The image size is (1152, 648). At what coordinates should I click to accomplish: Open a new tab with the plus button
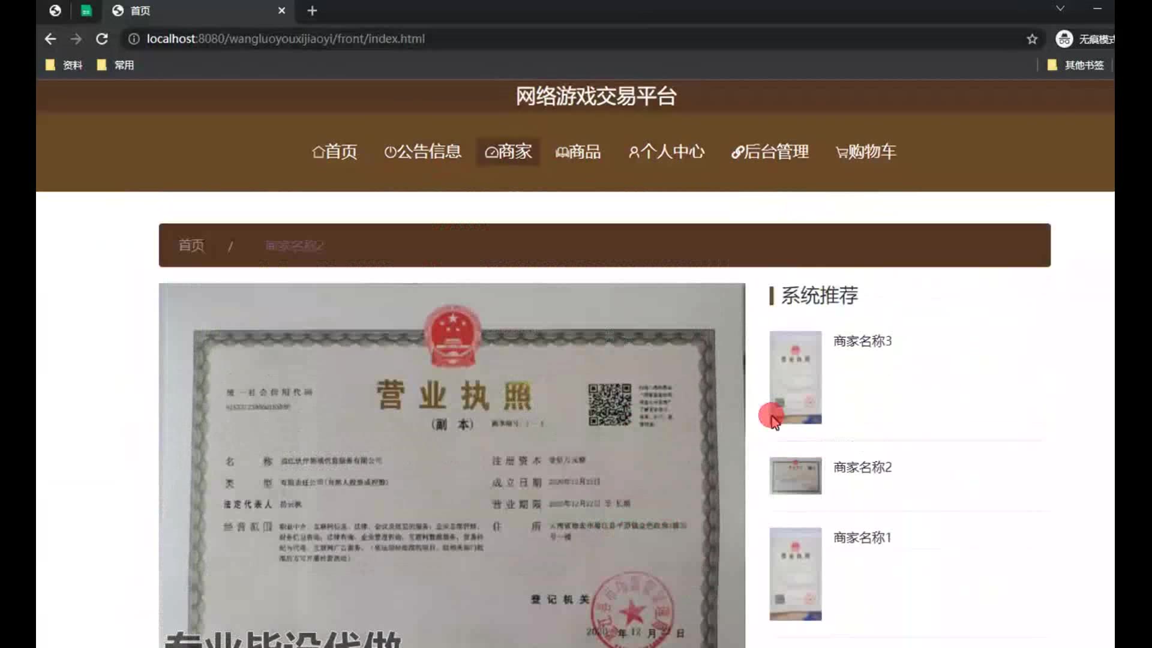tap(312, 11)
